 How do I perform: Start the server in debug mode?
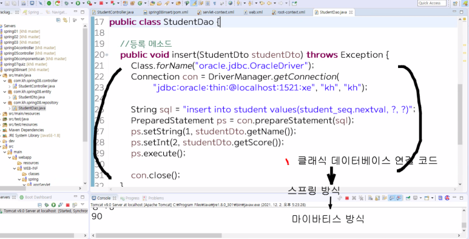point(46,205)
